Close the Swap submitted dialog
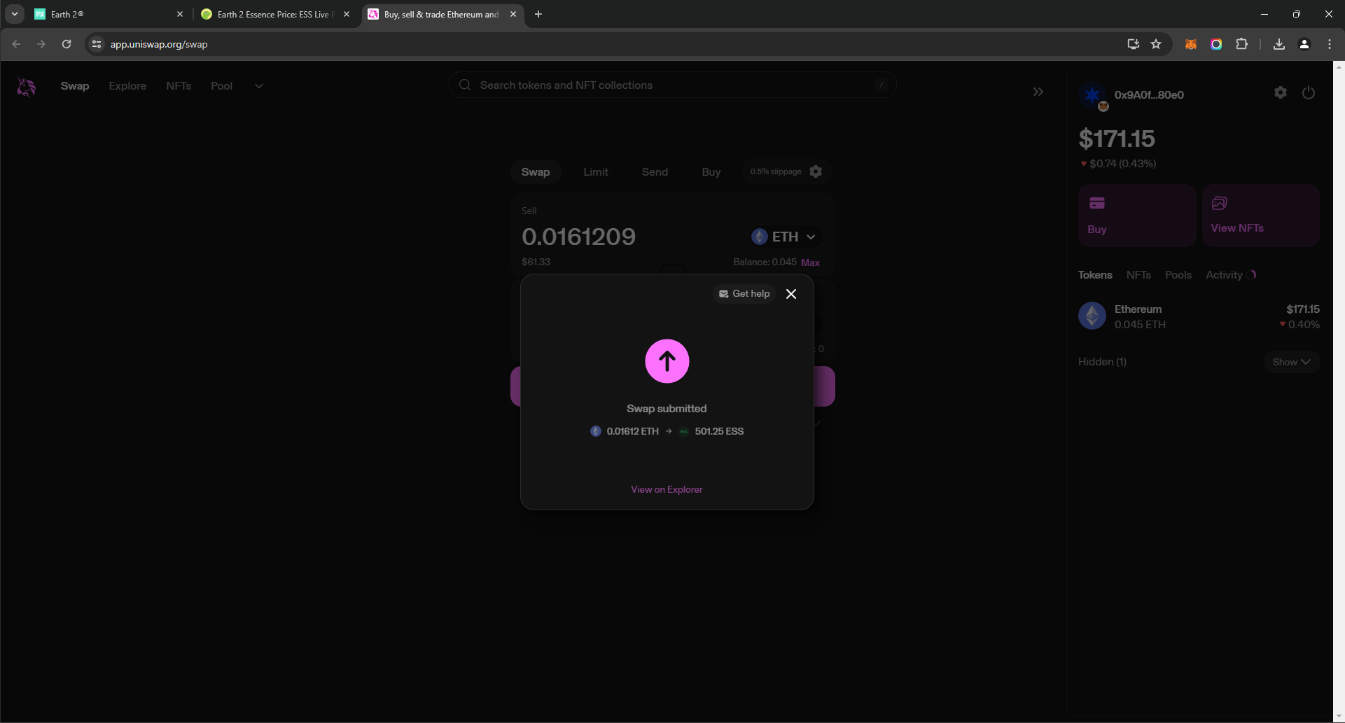Viewport: 1345px width, 723px height. 791,294
